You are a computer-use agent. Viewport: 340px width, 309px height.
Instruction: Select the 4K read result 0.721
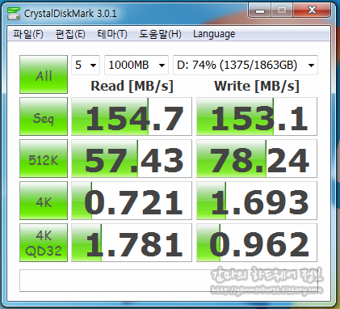pyautogui.click(x=132, y=201)
